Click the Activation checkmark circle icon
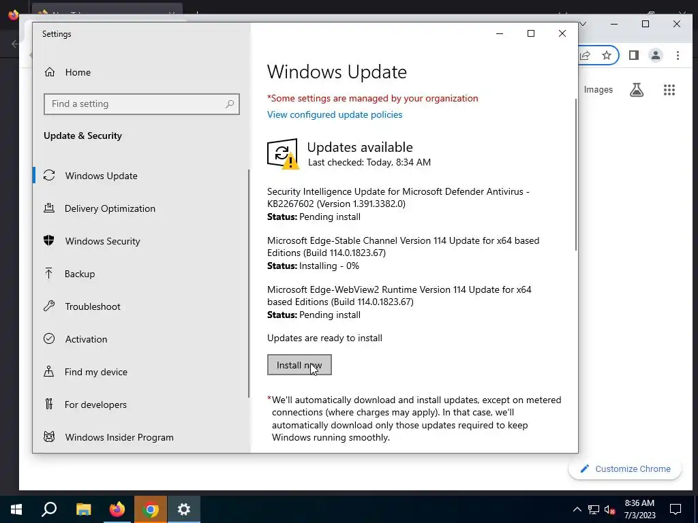Screen dimensions: 698x523 (x=49, y=339)
